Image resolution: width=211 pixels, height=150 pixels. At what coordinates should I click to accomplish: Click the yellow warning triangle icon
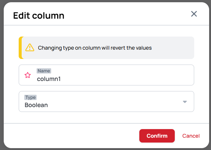point(30,47)
